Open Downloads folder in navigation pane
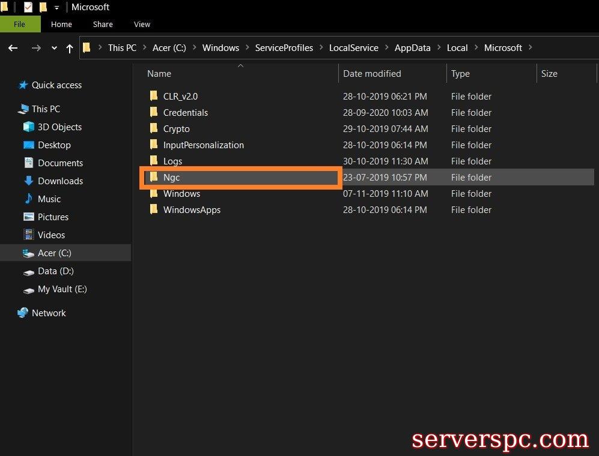The image size is (599, 456). pyautogui.click(x=60, y=181)
